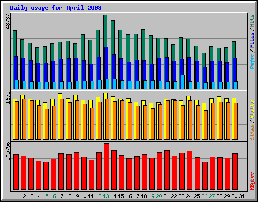Click day label 3 on x-axis
The height and width of the screenshot is (202, 258).
pos(32,196)
